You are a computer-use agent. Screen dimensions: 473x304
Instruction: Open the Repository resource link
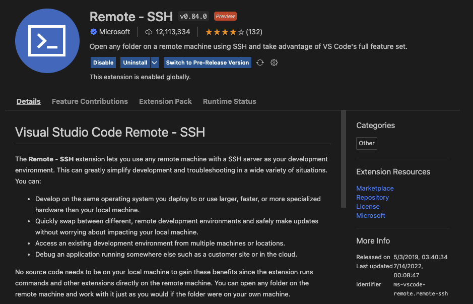point(373,198)
